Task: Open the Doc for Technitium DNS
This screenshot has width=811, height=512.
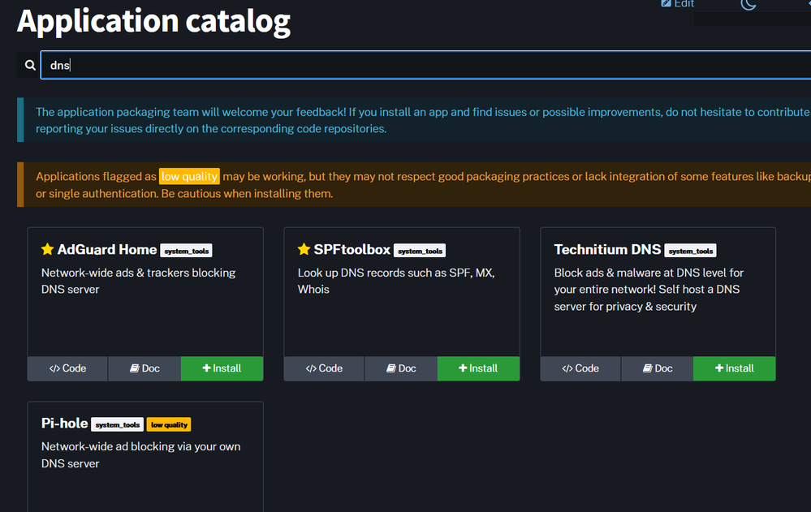Action: (x=658, y=368)
